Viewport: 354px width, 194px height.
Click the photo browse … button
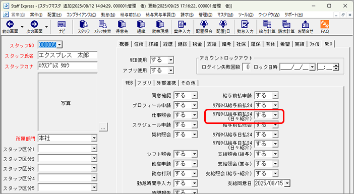(x=103, y=127)
